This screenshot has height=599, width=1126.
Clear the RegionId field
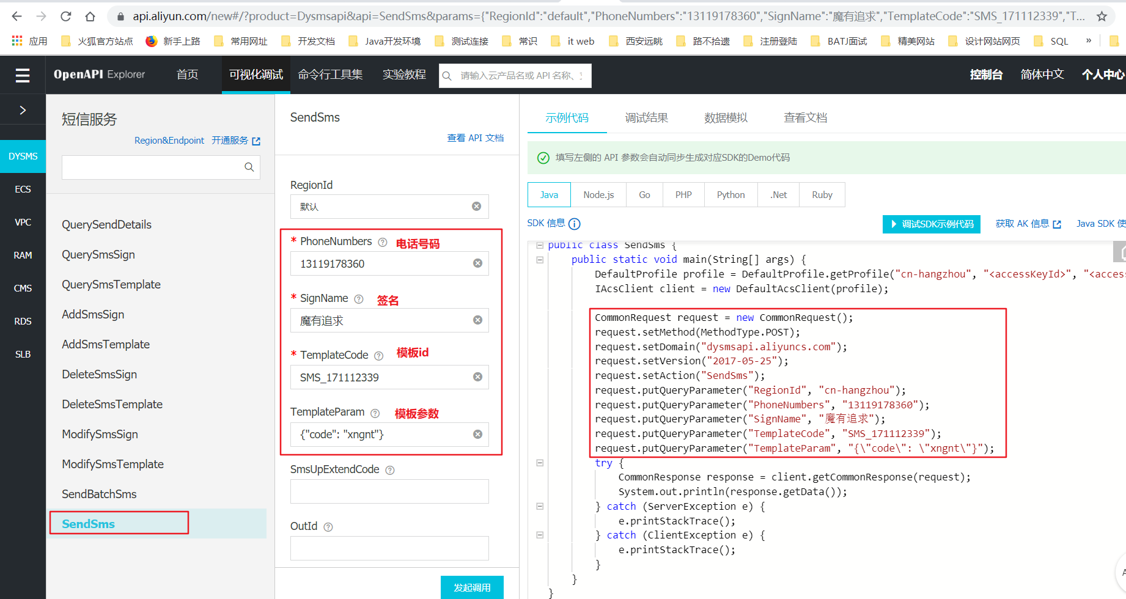477,207
